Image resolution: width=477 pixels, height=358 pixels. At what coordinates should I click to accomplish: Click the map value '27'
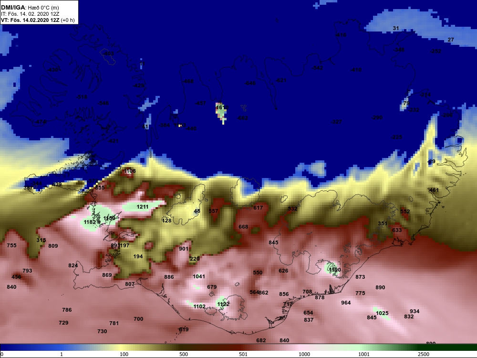point(451,40)
